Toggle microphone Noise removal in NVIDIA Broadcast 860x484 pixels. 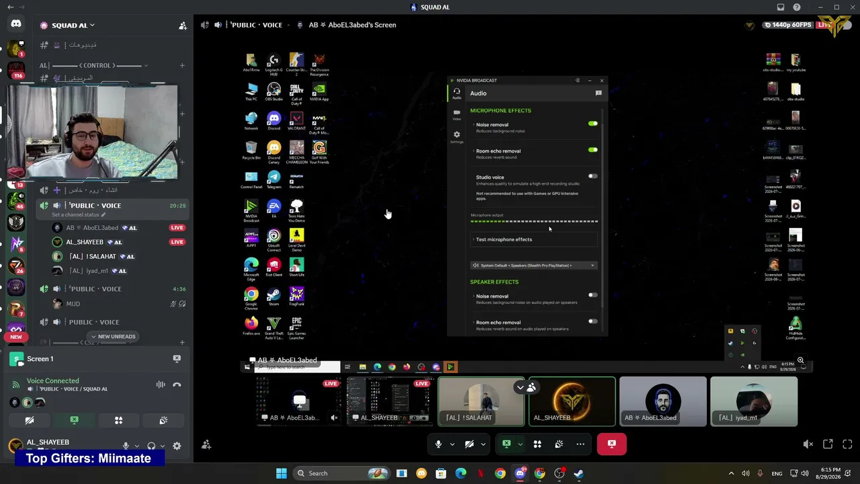(593, 124)
